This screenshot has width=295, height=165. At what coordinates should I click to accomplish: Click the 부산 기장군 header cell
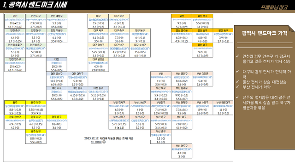click(202, 74)
